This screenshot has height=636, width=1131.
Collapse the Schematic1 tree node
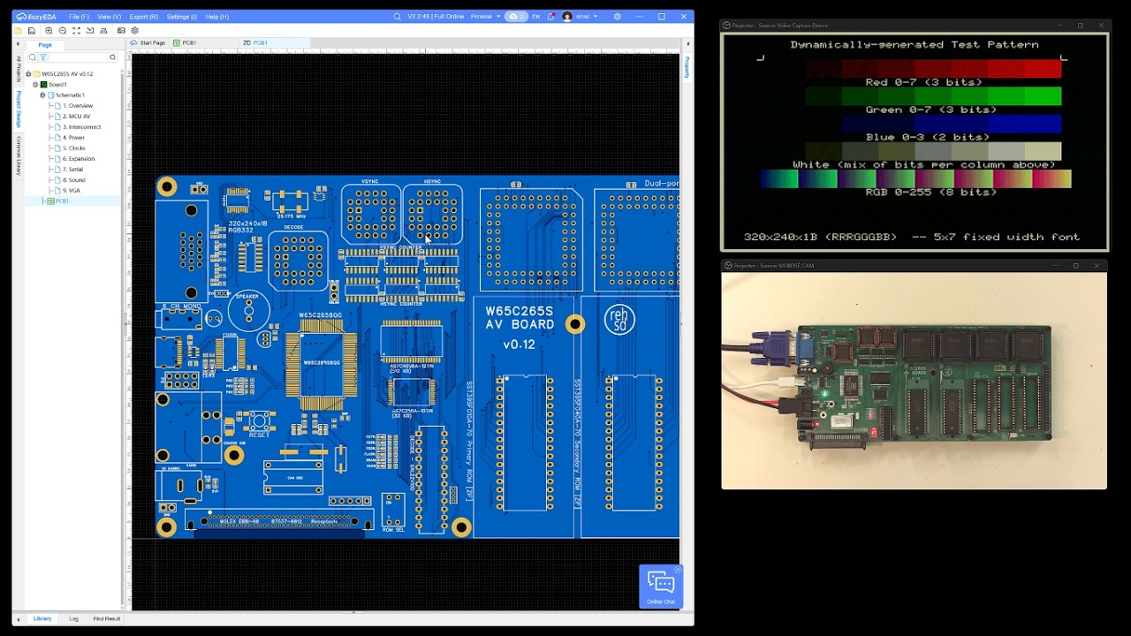click(x=42, y=95)
